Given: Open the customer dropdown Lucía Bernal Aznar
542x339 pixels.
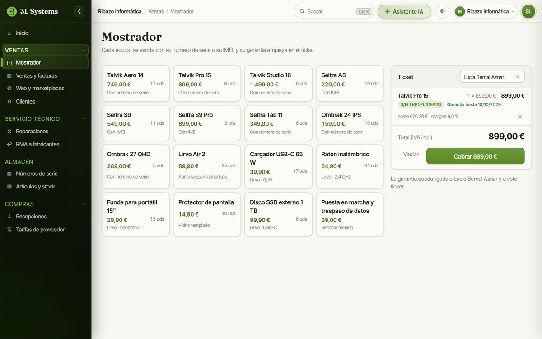Looking at the screenshot, I should pos(492,77).
